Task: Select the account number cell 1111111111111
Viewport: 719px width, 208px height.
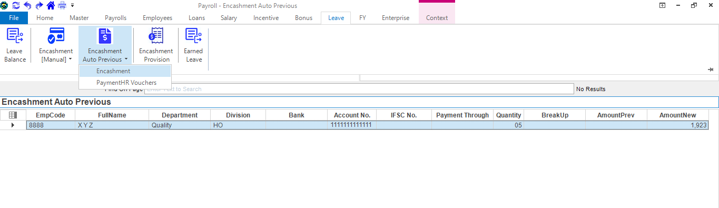Action: tap(352, 125)
